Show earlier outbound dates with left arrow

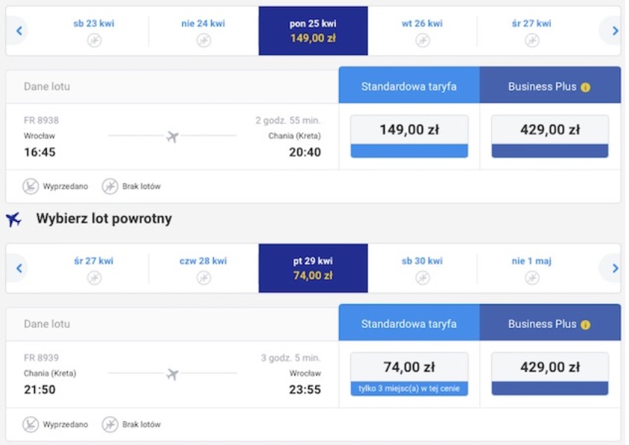pos(19,31)
